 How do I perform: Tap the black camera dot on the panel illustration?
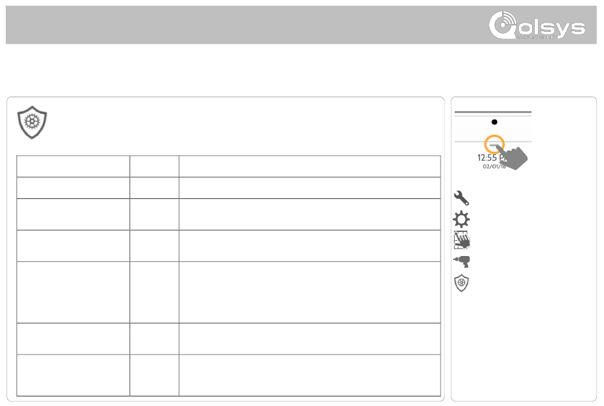pos(494,122)
